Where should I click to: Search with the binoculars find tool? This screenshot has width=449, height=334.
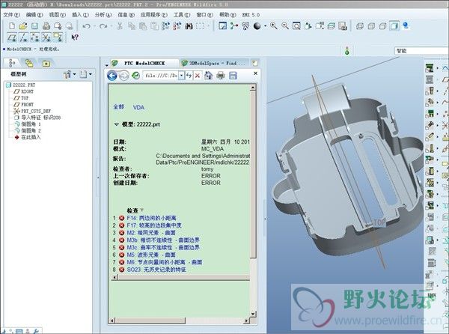click(189, 26)
